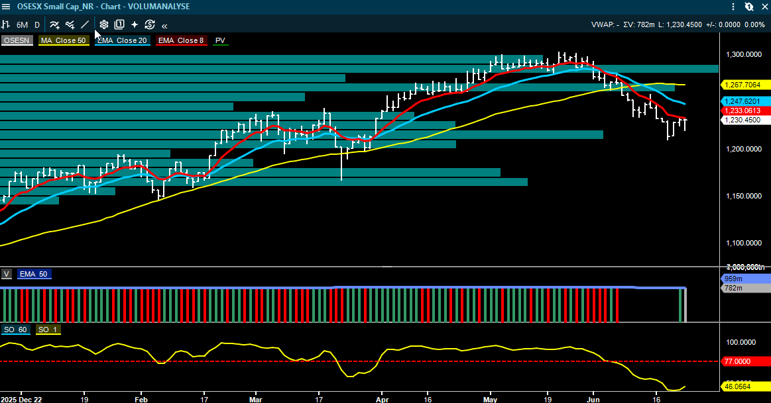Click the 2025 Dec 22 date label
This screenshot has width=771, height=403.
pos(21,400)
